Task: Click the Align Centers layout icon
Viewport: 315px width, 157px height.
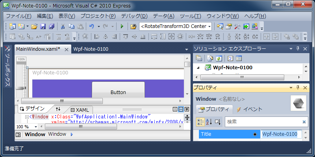Action: (x=106, y=37)
